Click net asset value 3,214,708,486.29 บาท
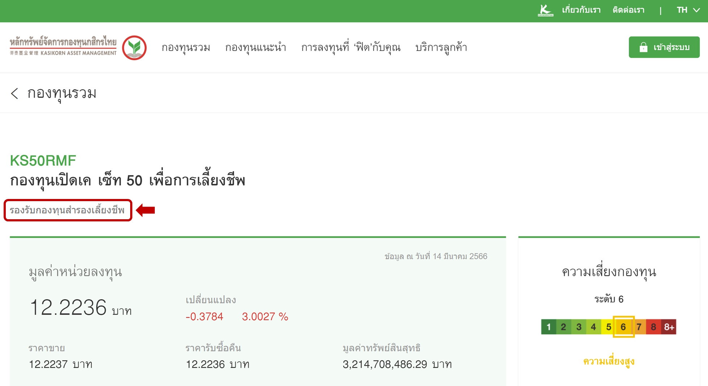Viewport: 708px width, 386px height. pos(397,364)
